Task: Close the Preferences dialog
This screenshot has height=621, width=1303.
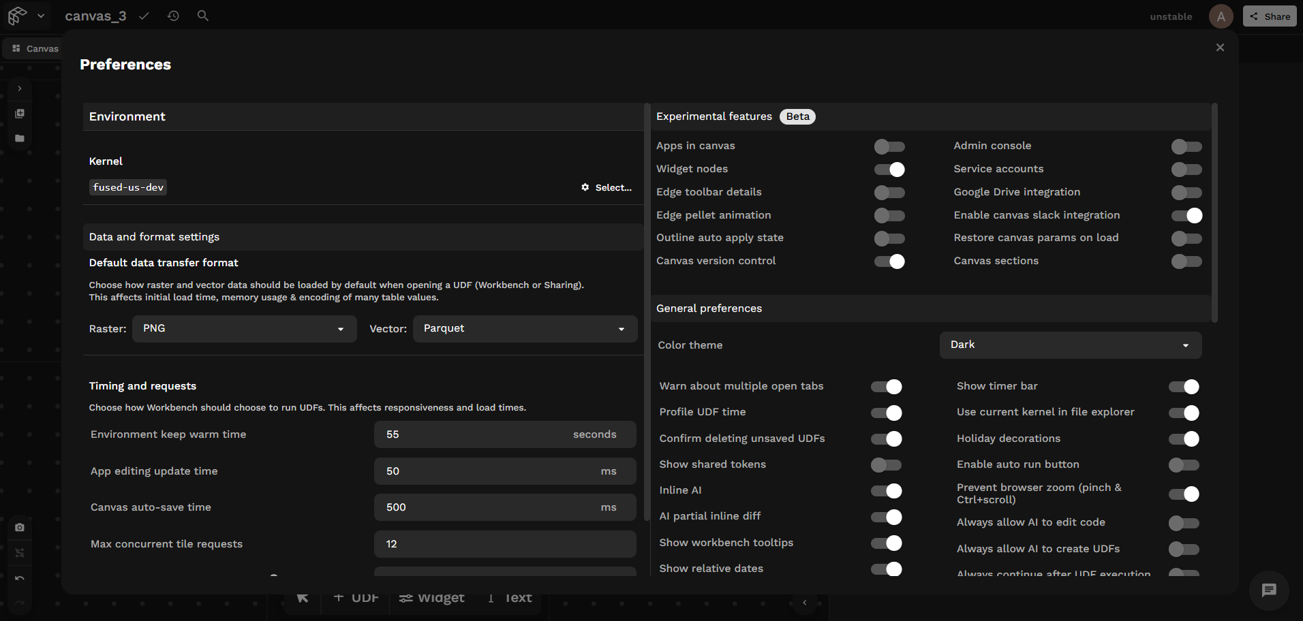Action: pos(1220,48)
